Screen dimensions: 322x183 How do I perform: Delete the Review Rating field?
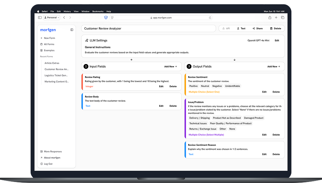[173, 86]
